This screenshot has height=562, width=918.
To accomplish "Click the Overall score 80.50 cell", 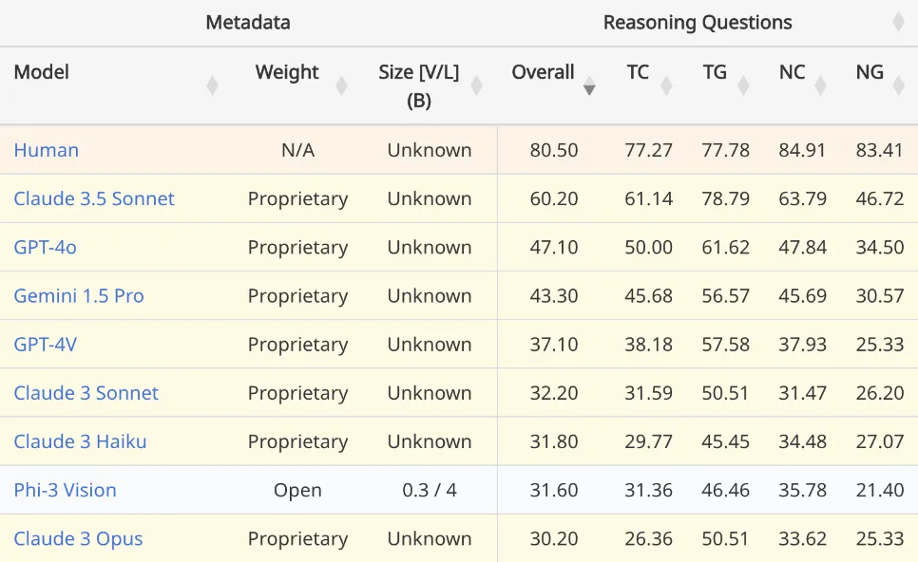I will tap(554, 150).
